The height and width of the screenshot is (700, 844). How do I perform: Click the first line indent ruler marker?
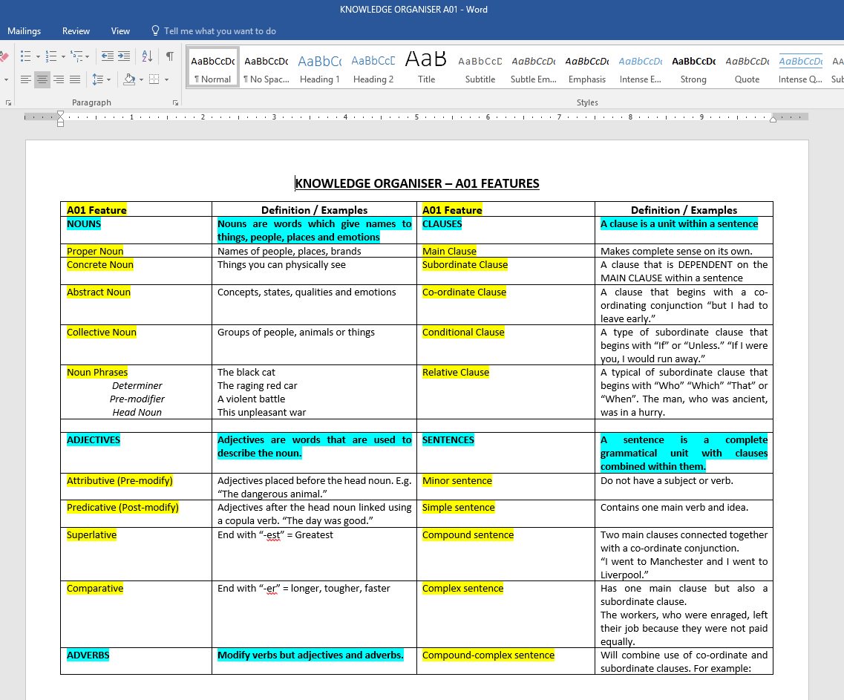pyautogui.click(x=60, y=114)
